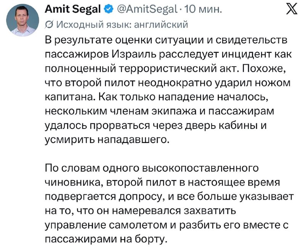Click the Исходный язык: английский label
Viewport: 305px width, 248px height.
122,25
